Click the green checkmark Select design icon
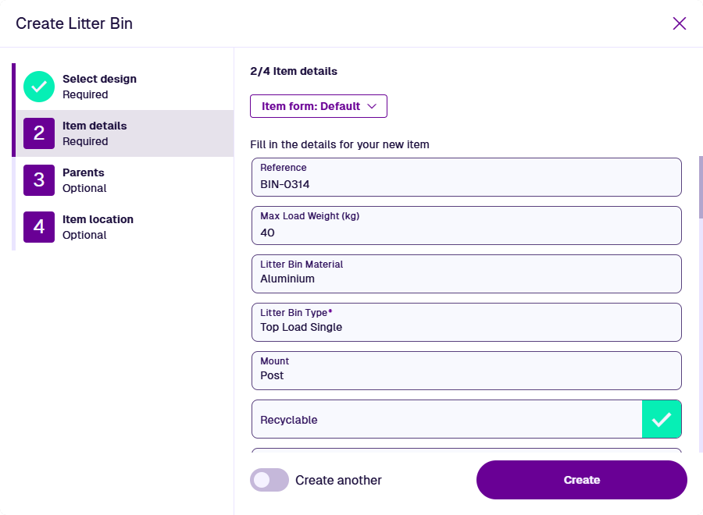 [39, 87]
